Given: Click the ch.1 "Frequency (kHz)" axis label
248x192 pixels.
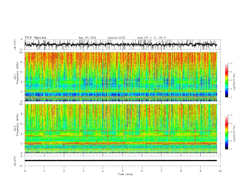Looking at the screenshot, I should (x=18, y=73).
